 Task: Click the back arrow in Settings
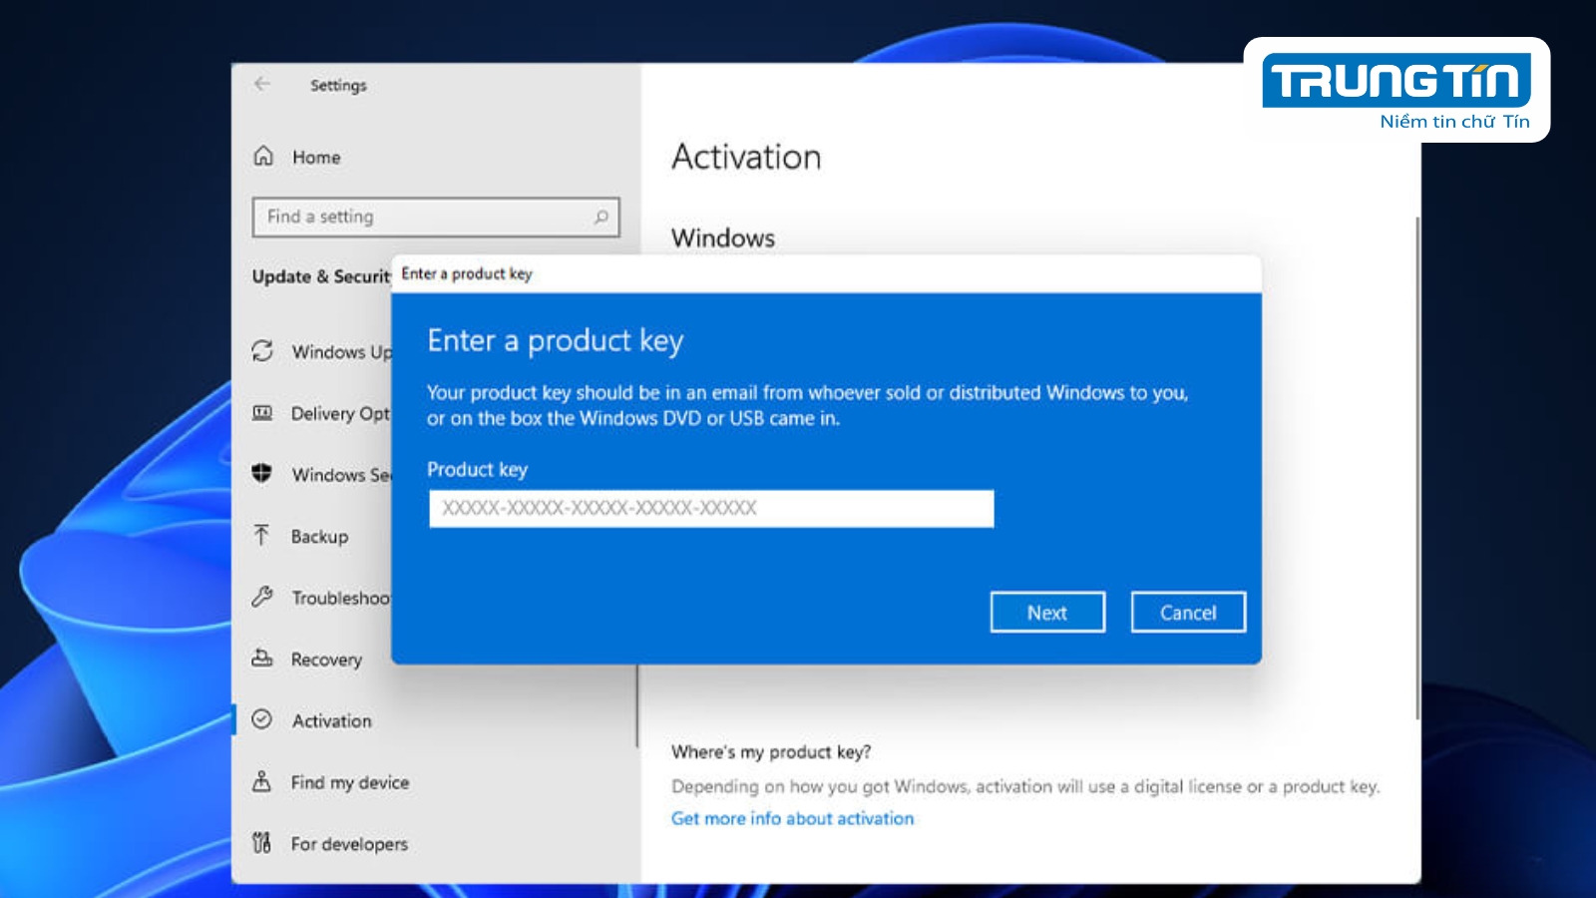pyautogui.click(x=261, y=85)
